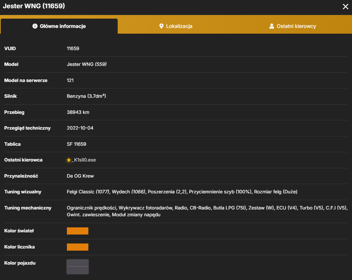
Task: Click the orange Kolor licznika swatch
Action: pos(77,247)
